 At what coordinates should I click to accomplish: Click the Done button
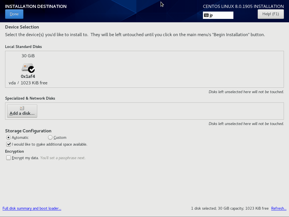pyautogui.click(x=14, y=14)
